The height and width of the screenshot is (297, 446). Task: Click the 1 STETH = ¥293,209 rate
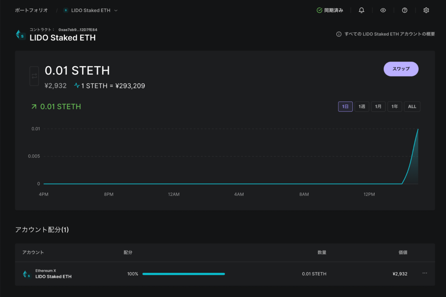point(113,86)
